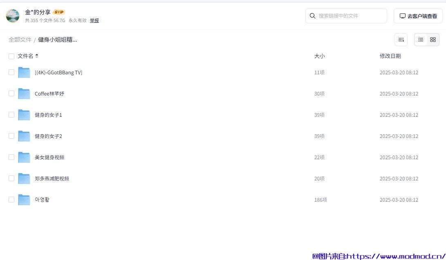Toggle the select-all checkbox in header

point(11,56)
